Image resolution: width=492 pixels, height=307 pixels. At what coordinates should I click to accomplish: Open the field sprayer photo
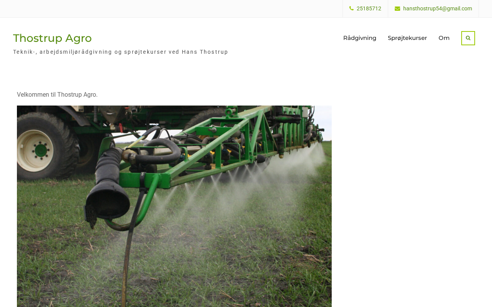[174, 206]
